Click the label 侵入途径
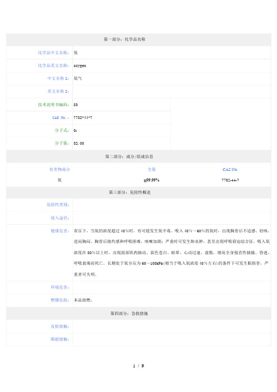 (60, 218)
